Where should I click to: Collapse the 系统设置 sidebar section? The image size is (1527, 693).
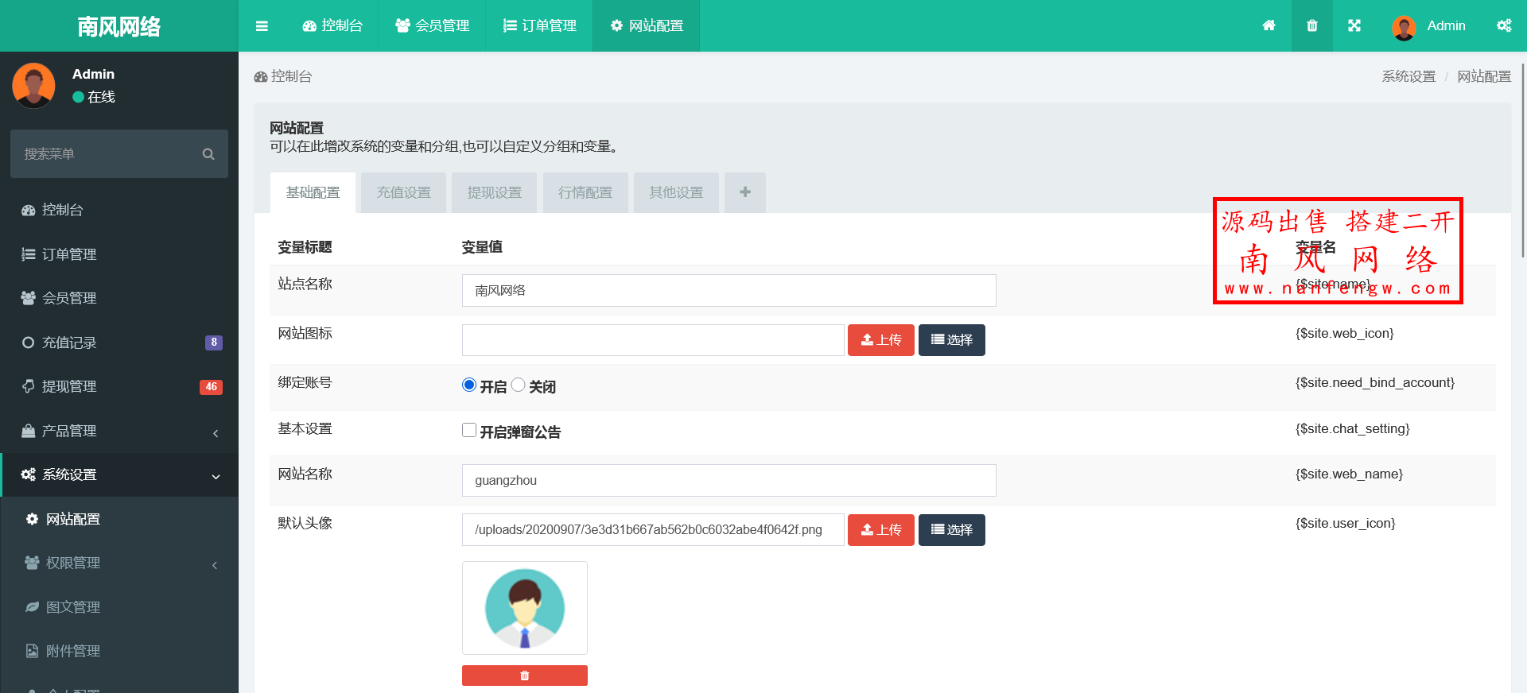pyautogui.click(x=119, y=474)
